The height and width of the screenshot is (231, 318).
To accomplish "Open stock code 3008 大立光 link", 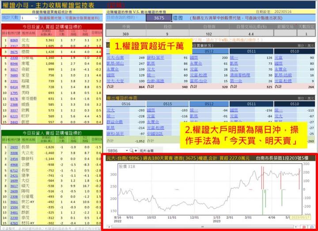I will coord(14,153).
